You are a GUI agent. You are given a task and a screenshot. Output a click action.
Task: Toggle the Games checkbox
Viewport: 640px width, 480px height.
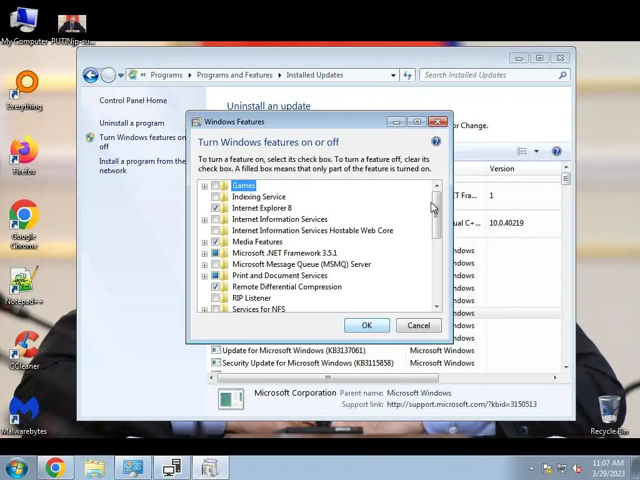[215, 186]
